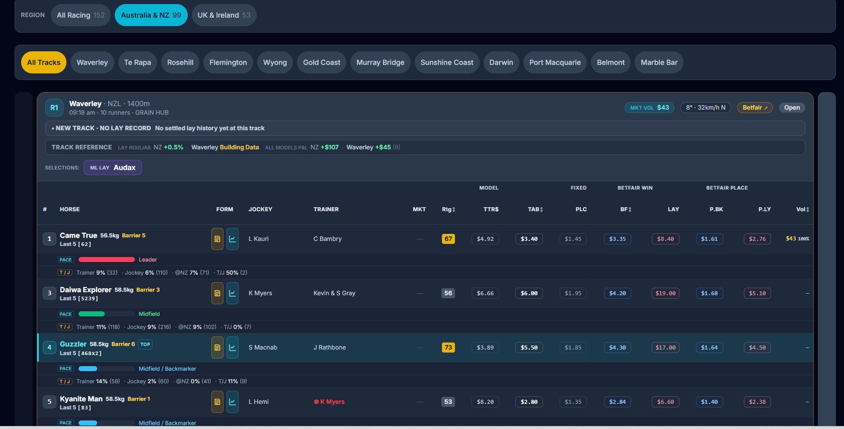
Task: Filter by Port Macquarie track
Action: (x=555, y=62)
